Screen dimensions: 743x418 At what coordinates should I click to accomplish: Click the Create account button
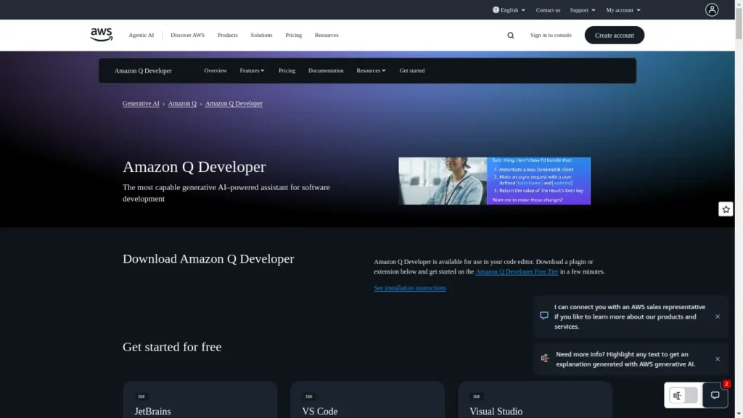point(614,35)
